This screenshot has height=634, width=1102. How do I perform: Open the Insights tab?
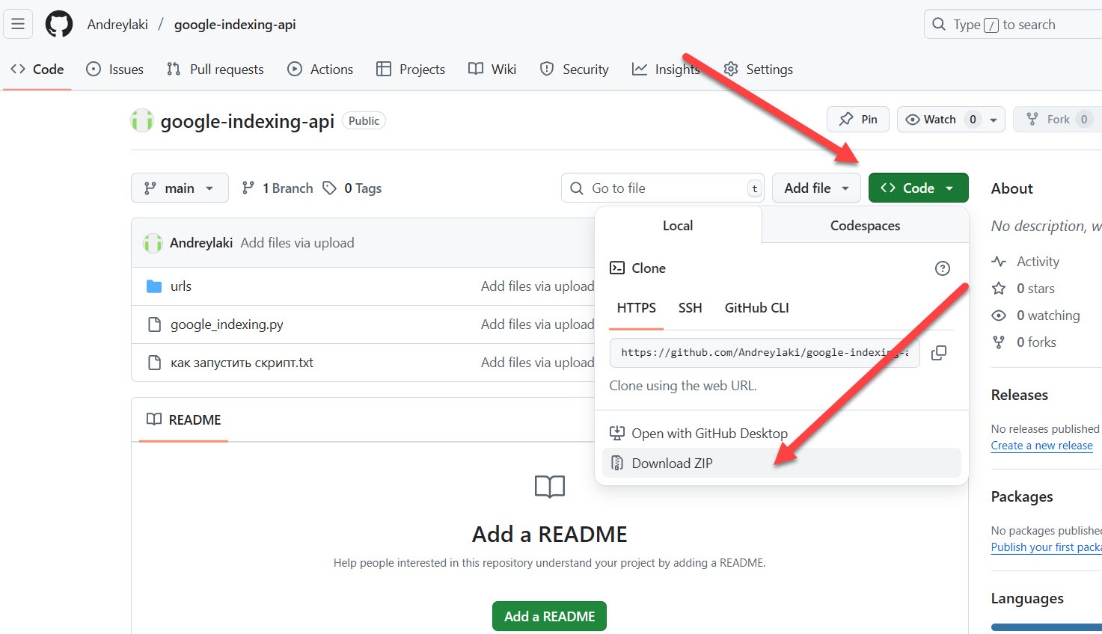coord(666,70)
